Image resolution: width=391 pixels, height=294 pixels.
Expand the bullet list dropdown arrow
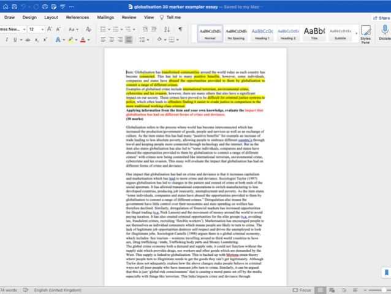pyautogui.click(x=109, y=29)
